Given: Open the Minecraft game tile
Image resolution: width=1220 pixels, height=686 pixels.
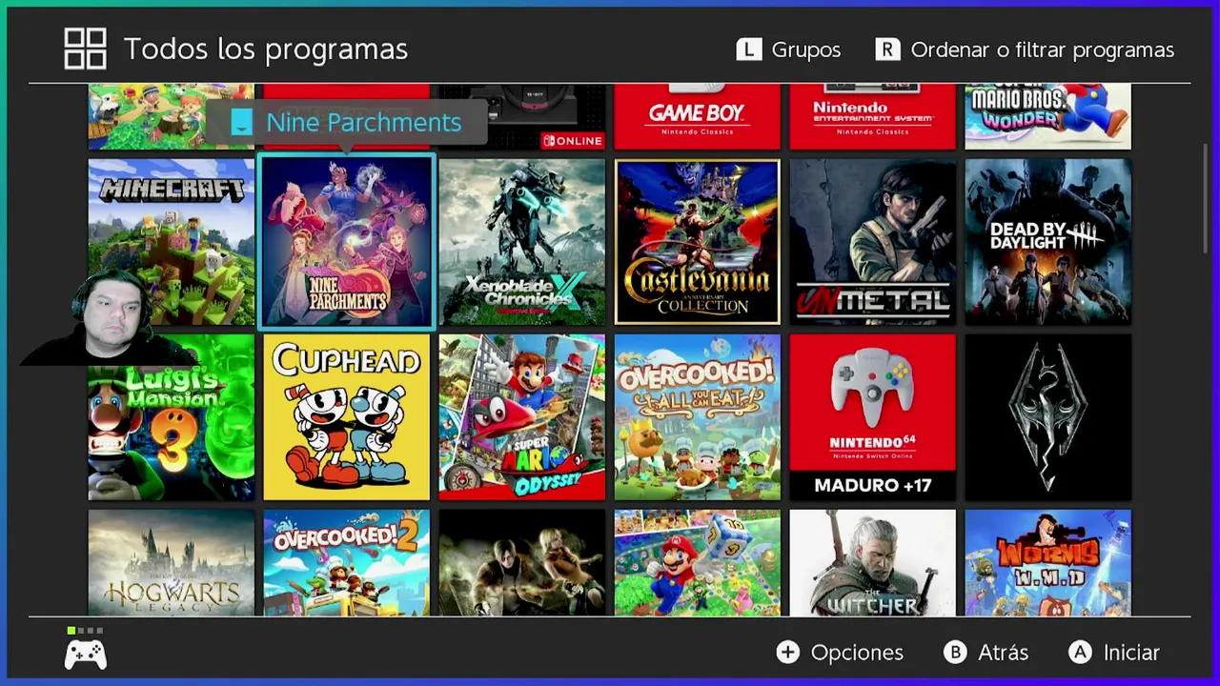Looking at the screenshot, I should tap(172, 242).
